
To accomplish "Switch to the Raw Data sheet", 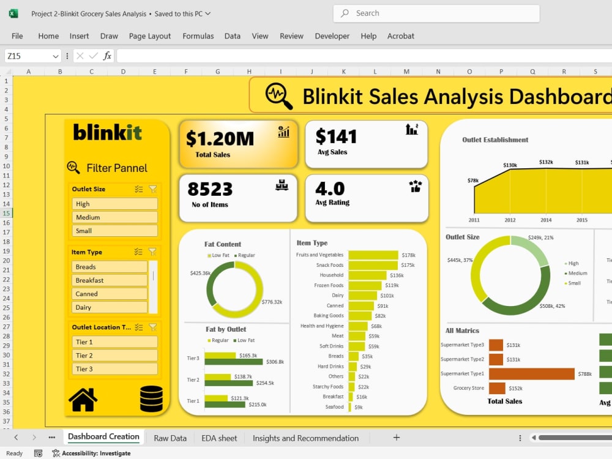I will 170,438.
